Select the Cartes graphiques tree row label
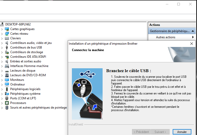Viewport: 197px width, 135px height. tap(22, 29)
